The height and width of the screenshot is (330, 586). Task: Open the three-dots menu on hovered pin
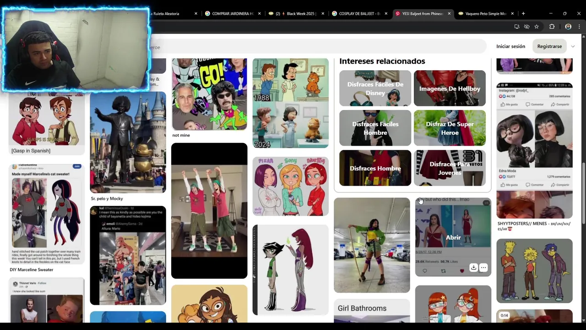coord(483,268)
